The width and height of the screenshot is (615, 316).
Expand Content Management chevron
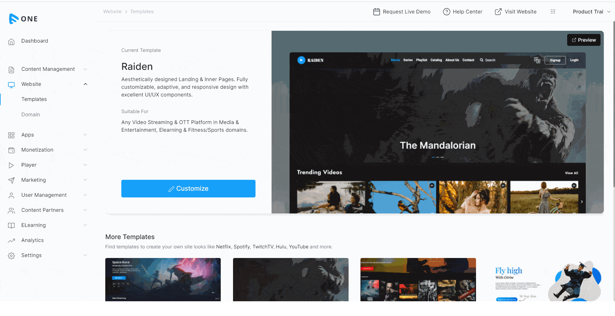85,69
